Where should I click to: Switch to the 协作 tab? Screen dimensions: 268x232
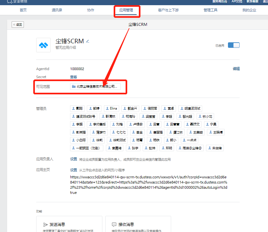(91, 10)
